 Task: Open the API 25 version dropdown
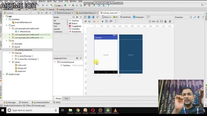(x=116, y=17)
